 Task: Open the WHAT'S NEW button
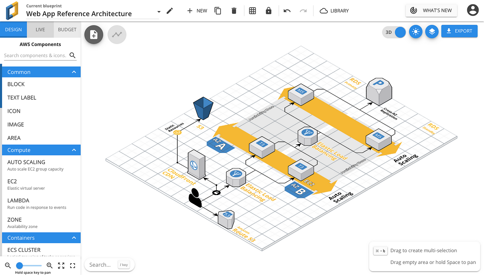click(431, 10)
